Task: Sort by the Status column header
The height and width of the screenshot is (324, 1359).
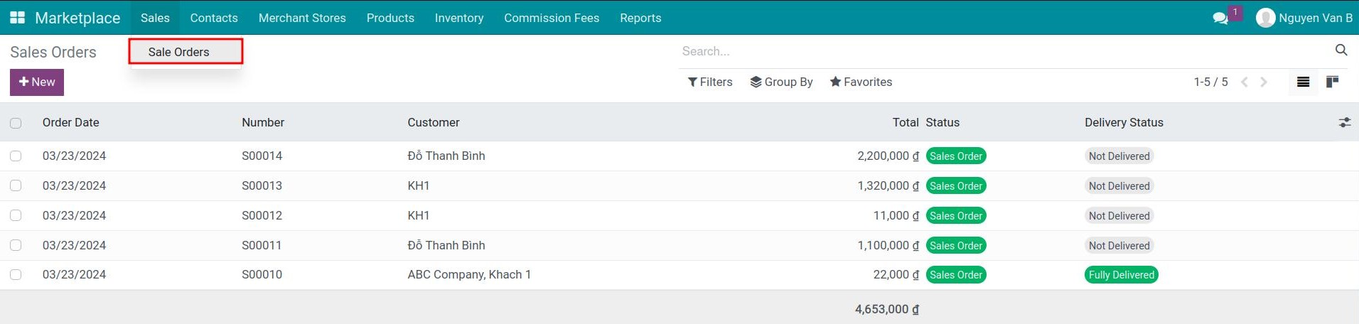Action: point(942,122)
